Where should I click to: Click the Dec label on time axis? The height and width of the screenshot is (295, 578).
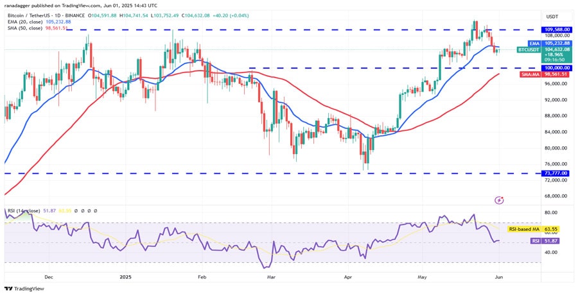point(48,276)
